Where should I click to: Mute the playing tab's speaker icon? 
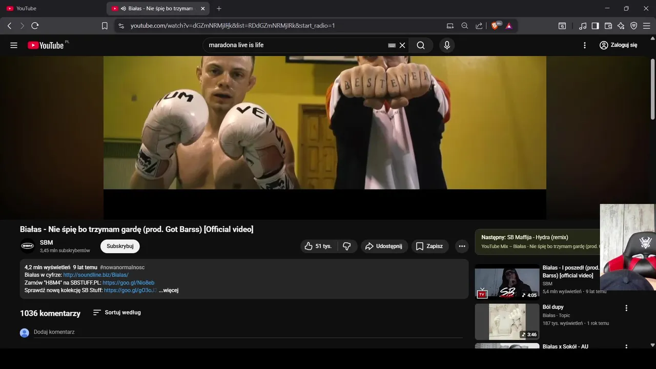click(x=124, y=9)
